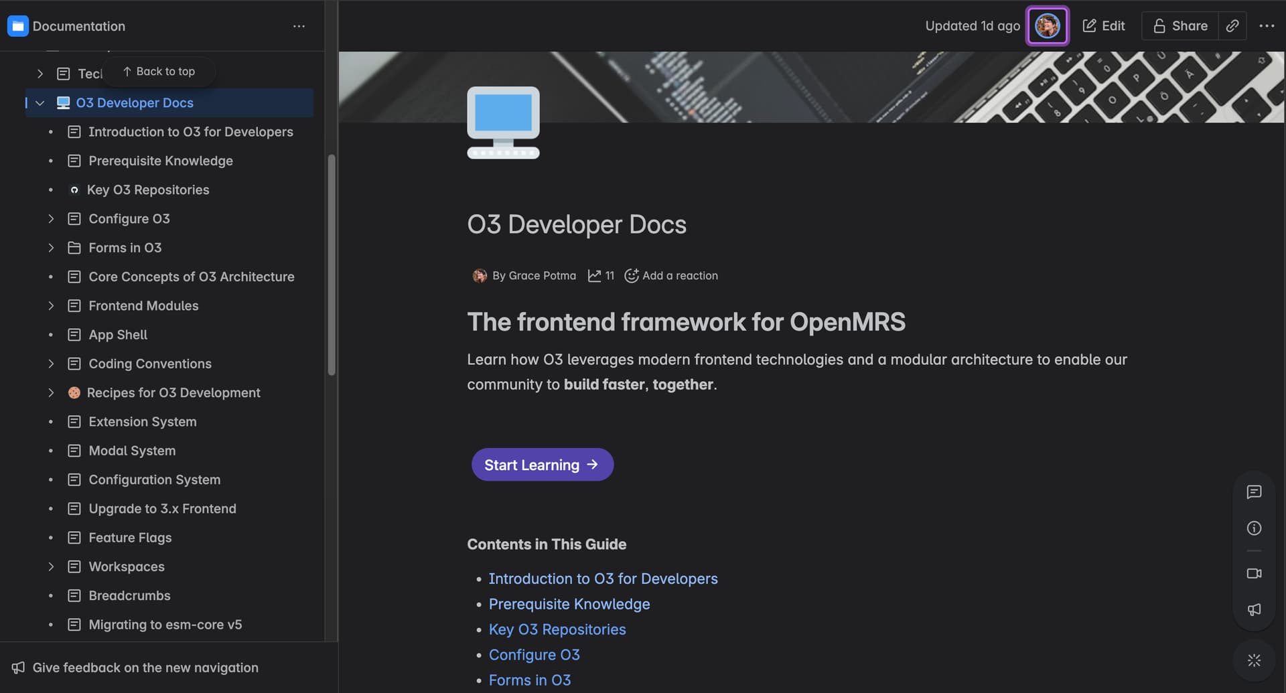Click the page views analytics icon showing 11
Screen dimensions: 1286x693
[594, 276]
